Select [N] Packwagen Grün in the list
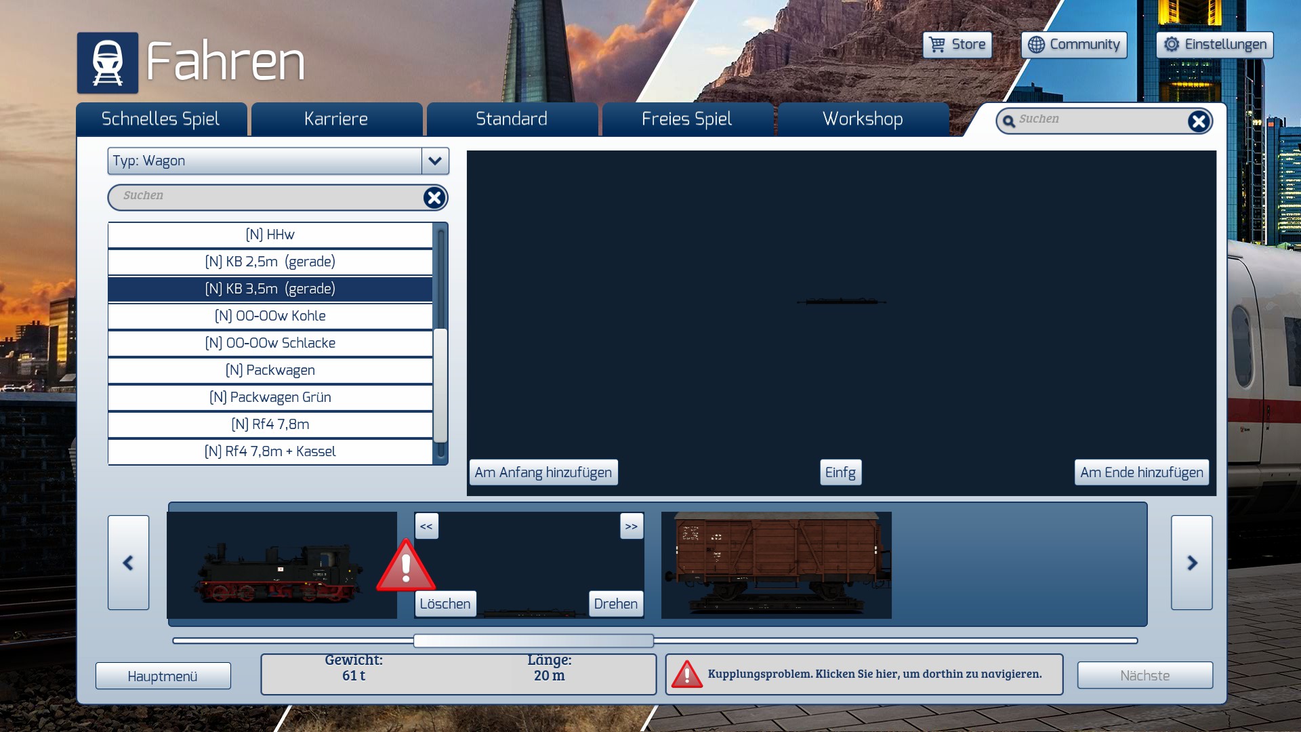This screenshot has width=1301, height=732. (x=270, y=397)
